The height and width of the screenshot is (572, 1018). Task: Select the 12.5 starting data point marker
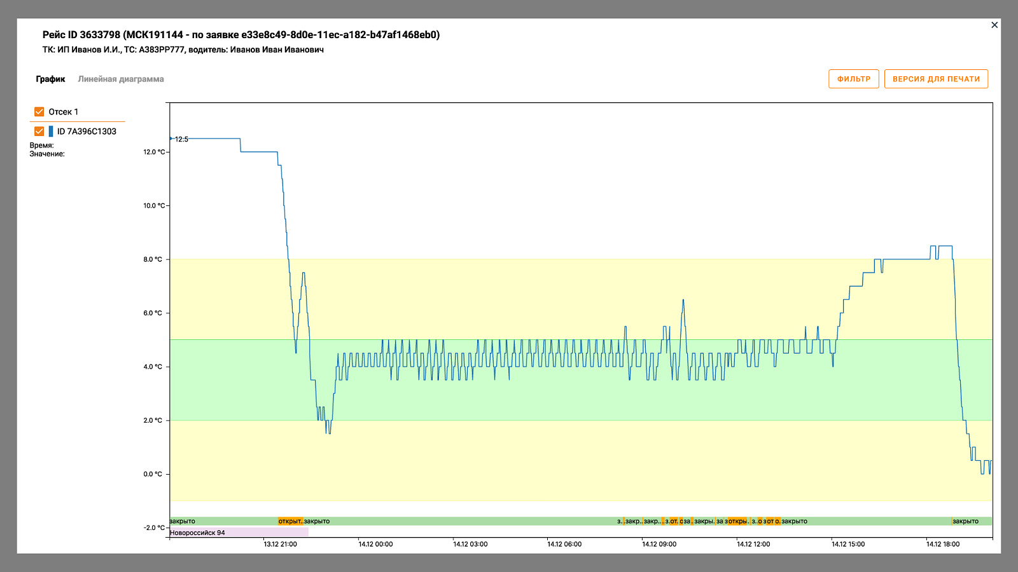(x=171, y=139)
